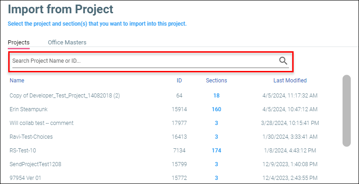The image size is (359, 184).
Task: Choose the 97954 Ver 01 project
Action: coord(25,178)
